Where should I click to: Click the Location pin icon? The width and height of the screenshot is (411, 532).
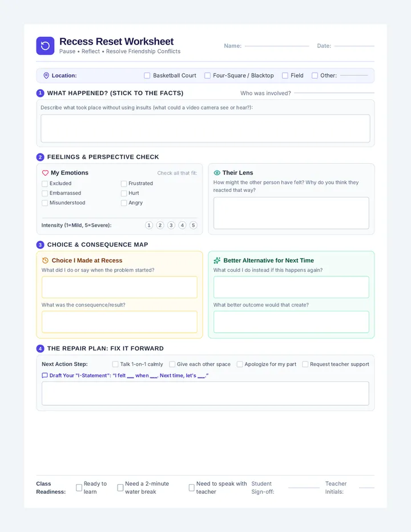coord(46,75)
